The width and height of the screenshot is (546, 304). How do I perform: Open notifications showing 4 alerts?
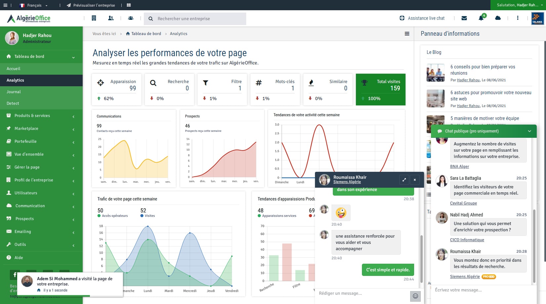click(x=481, y=19)
